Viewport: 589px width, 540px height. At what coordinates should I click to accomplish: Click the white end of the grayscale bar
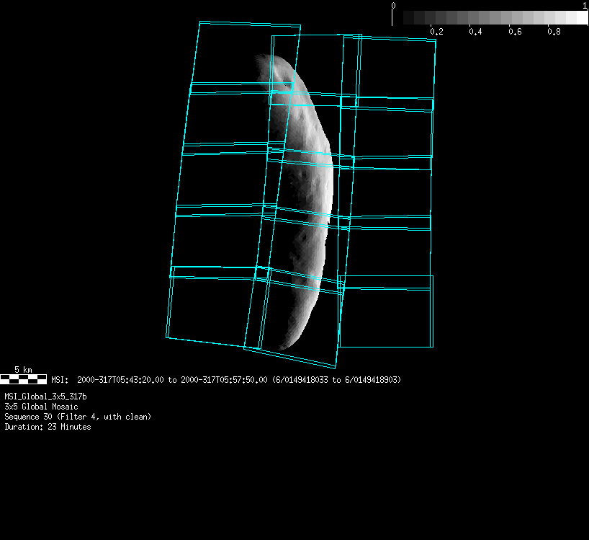(x=582, y=18)
